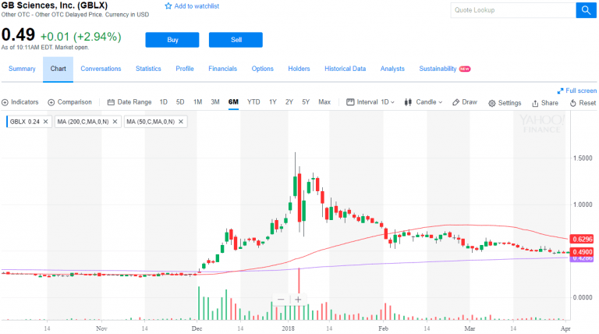The image size is (599, 334).
Task: Click the Reset circular arrow icon
Action: tap(573, 103)
